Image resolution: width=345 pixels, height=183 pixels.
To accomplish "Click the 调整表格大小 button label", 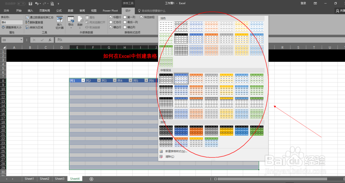I will click(14, 28).
